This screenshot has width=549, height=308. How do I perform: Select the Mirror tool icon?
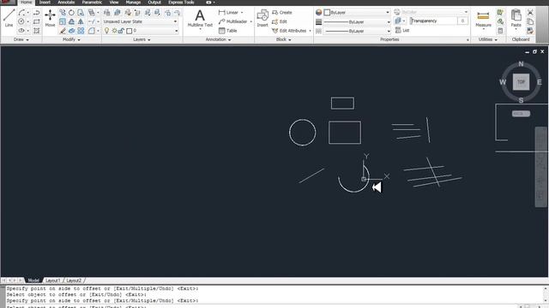(81, 21)
